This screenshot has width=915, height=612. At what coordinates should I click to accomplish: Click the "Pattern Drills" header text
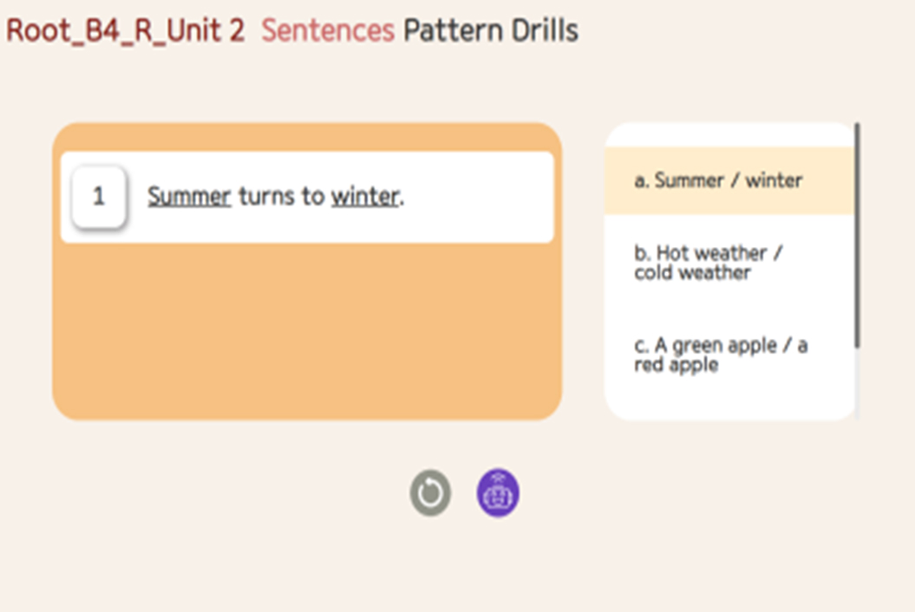tap(491, 31)
